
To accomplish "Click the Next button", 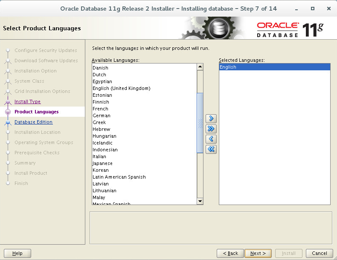I will pos(258,253).
